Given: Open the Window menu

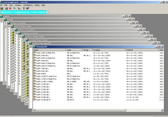Looking at the screenshot, I should 18,5.
